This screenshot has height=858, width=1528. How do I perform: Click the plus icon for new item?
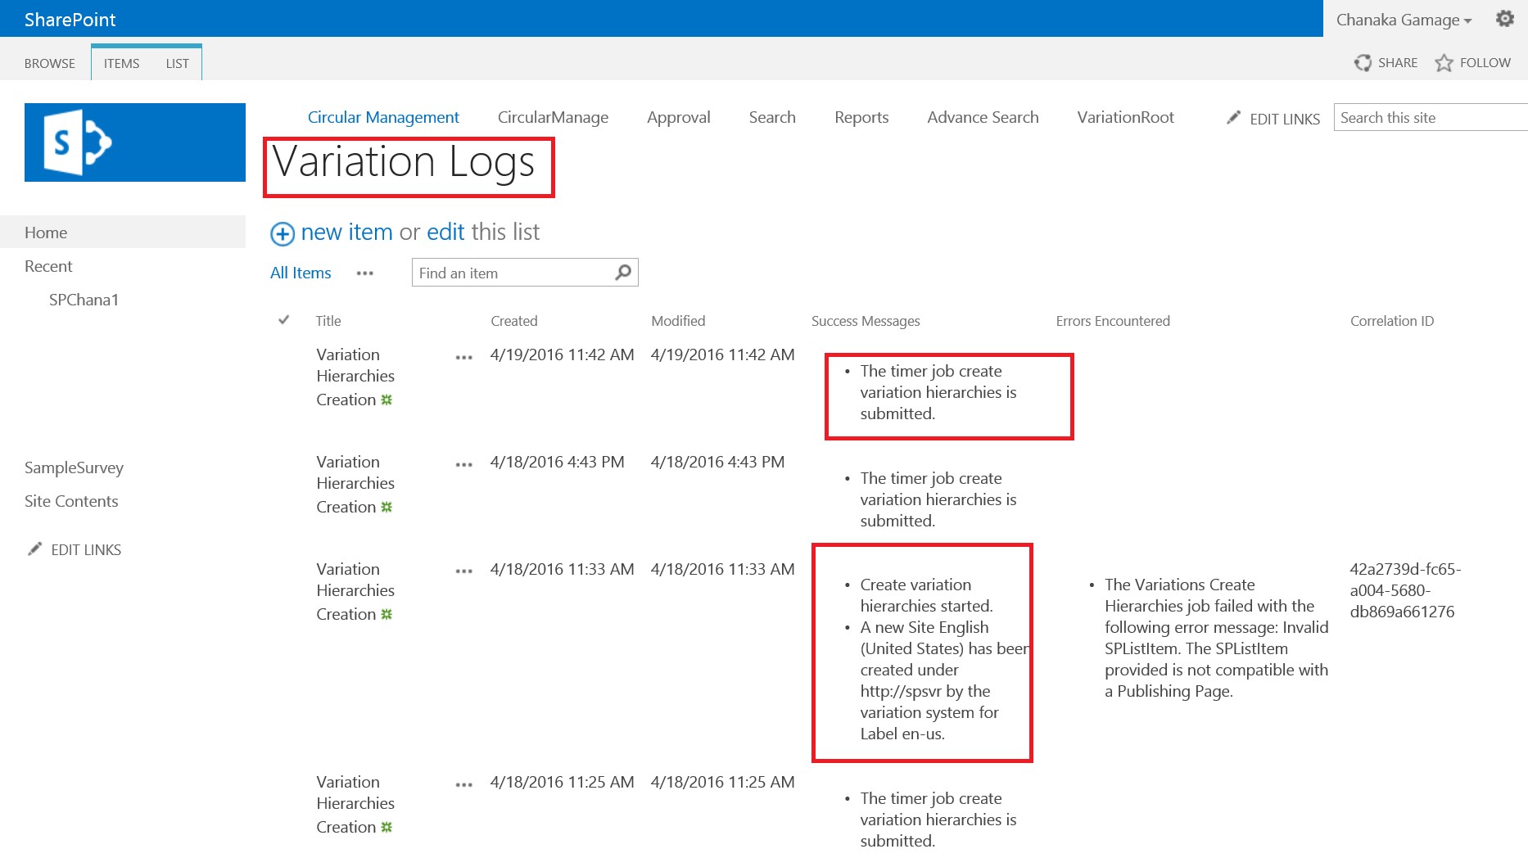point(283,234)
